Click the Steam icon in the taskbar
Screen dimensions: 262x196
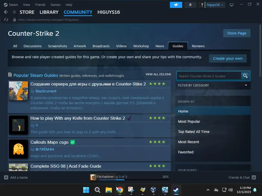tap(176, 190)
